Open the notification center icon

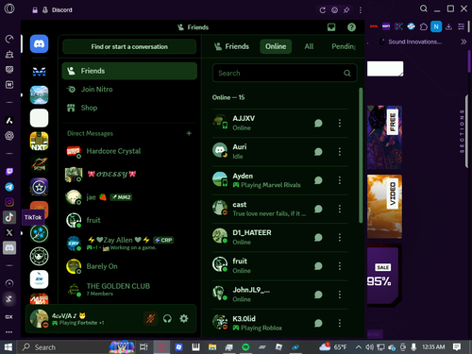[457, 347]
